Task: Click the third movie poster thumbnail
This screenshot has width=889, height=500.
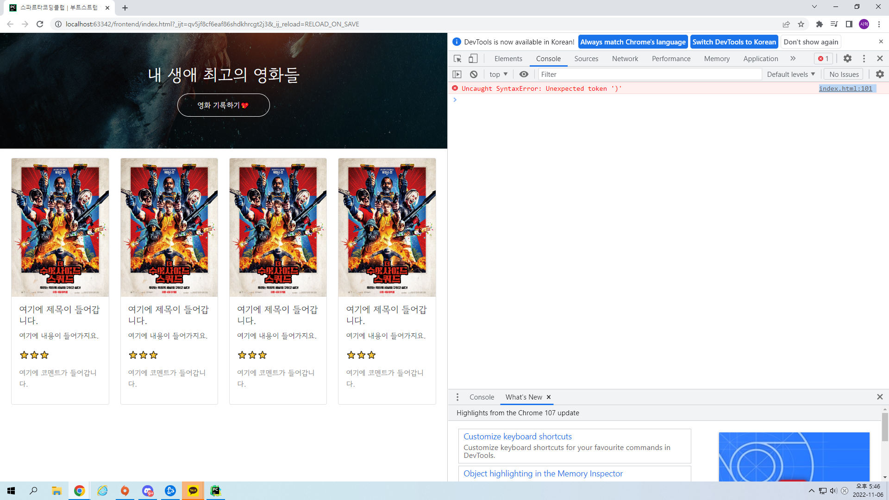Action: pos(278,227)
